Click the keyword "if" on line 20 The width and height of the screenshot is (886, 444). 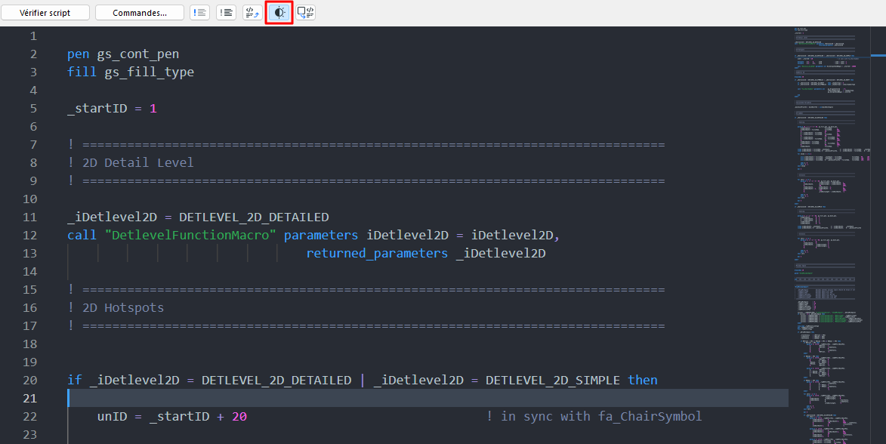coord(75,380)
